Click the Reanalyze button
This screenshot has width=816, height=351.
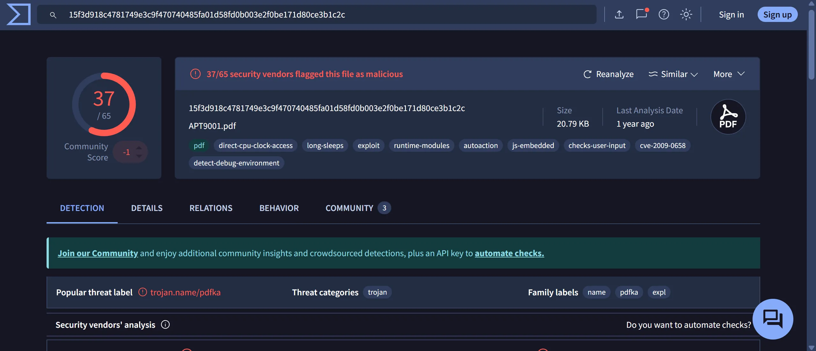pos(608,74)
